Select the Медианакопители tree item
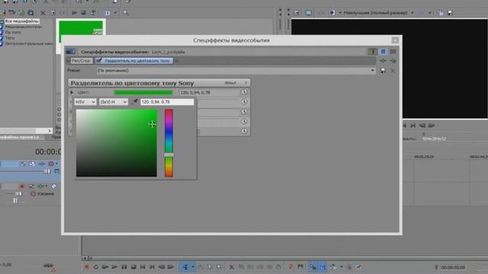 pos(23,27)
